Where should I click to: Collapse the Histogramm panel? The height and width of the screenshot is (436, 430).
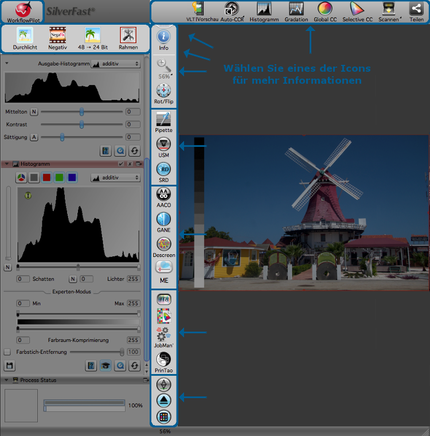(7, 163)
